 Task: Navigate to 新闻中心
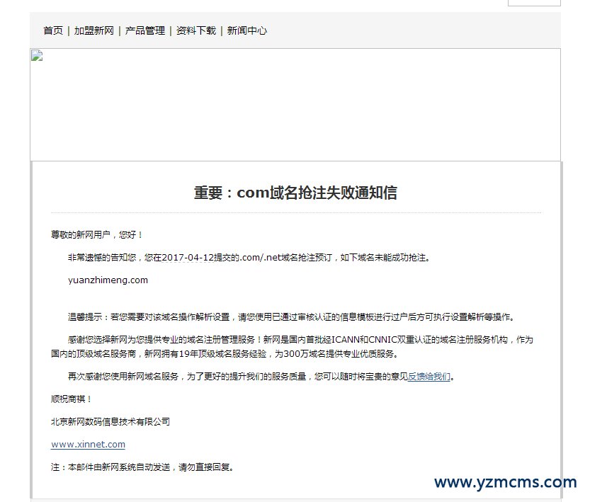(x=247, y=30)
